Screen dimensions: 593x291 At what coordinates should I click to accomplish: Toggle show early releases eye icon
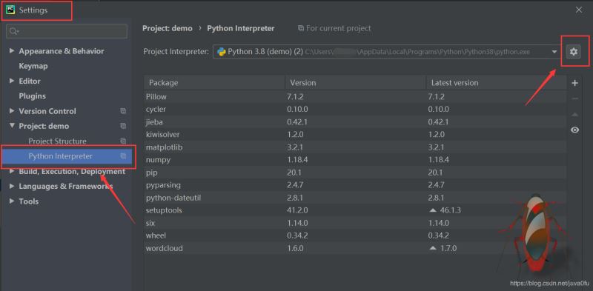tap(575, 130)
